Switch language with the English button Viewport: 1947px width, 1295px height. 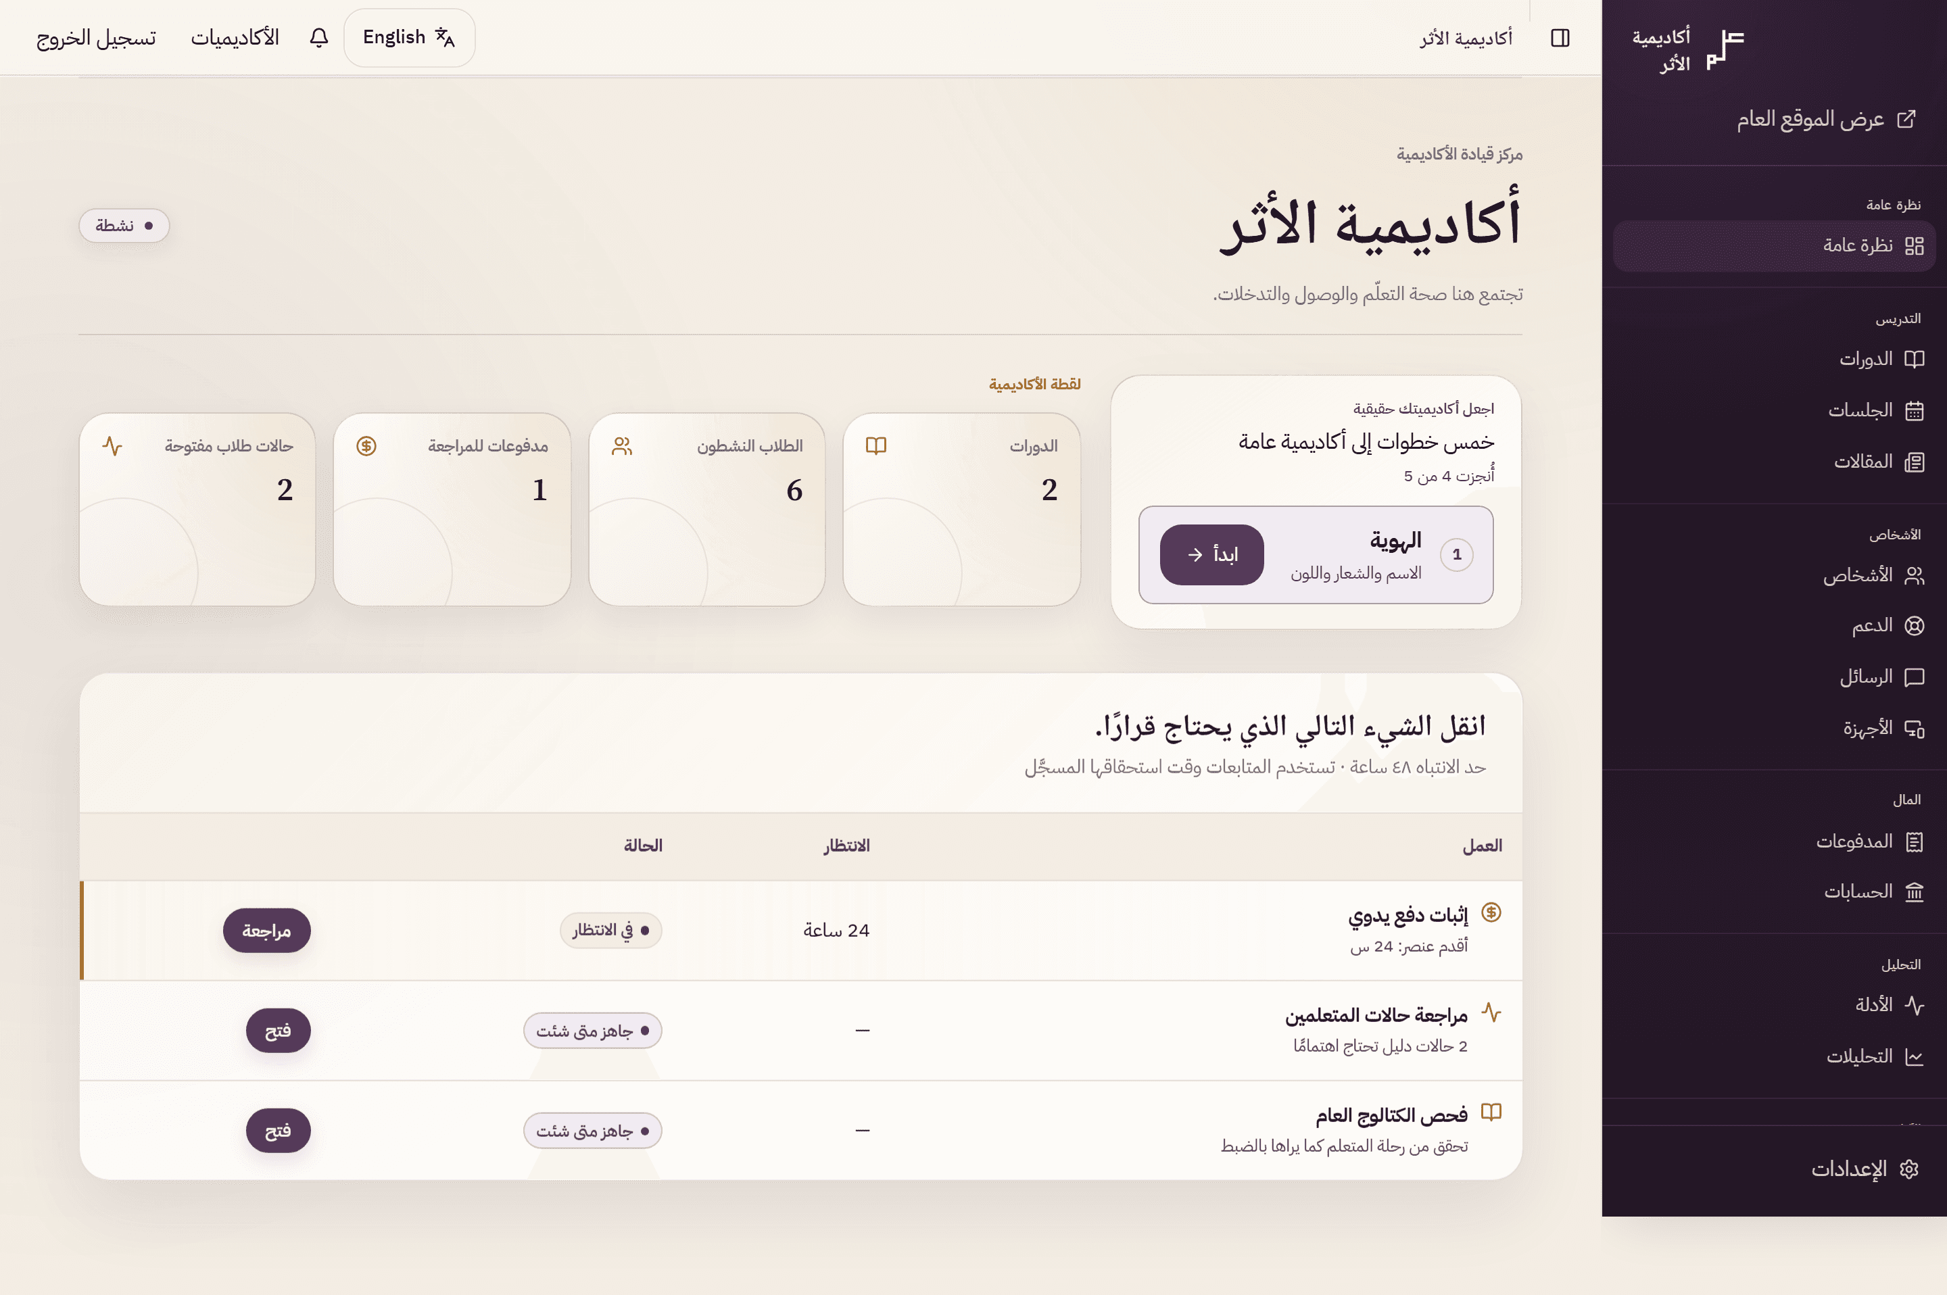(409, 38)
